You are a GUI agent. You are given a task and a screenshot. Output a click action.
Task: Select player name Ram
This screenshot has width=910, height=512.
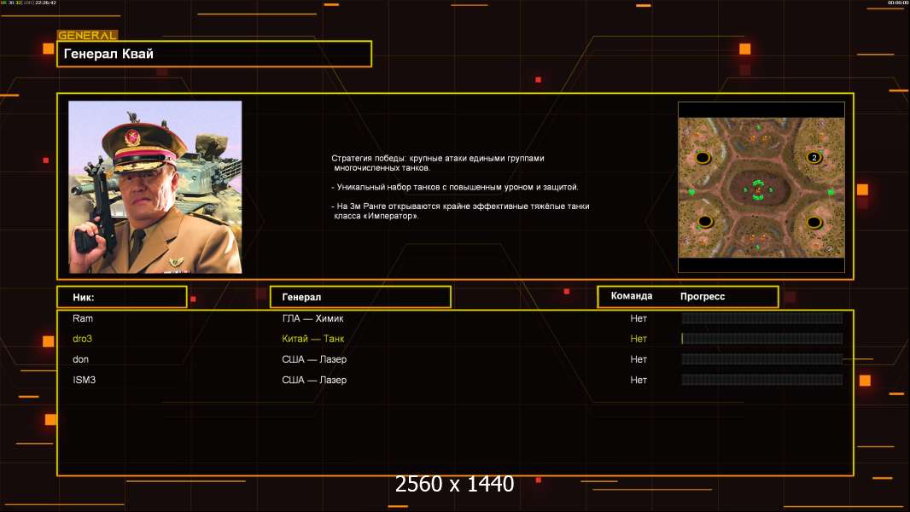click(83, 318)
